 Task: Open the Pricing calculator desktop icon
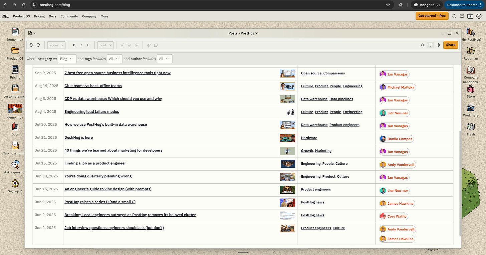point(15,72)
